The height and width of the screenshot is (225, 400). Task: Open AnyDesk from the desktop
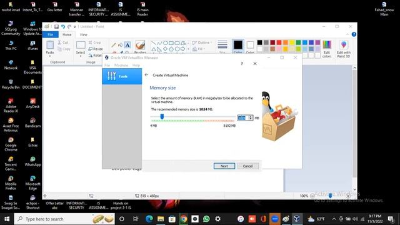[32, 103]
